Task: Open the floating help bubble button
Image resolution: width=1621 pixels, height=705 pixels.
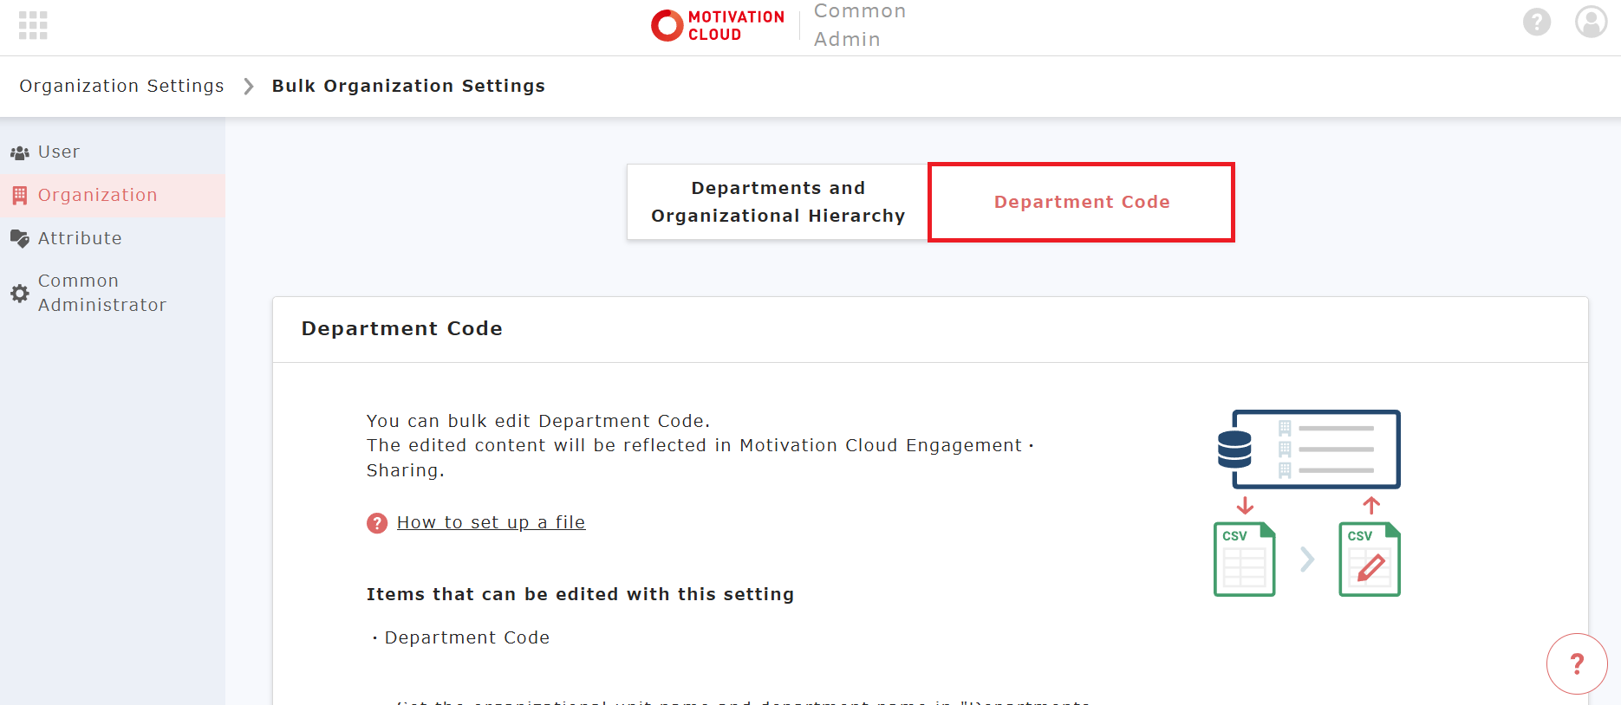Action: pos(1577,663)
